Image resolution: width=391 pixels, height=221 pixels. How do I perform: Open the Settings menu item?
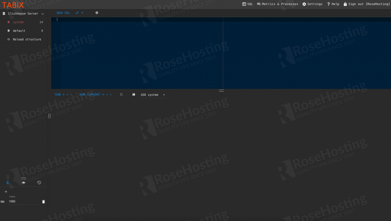[312, 4]
